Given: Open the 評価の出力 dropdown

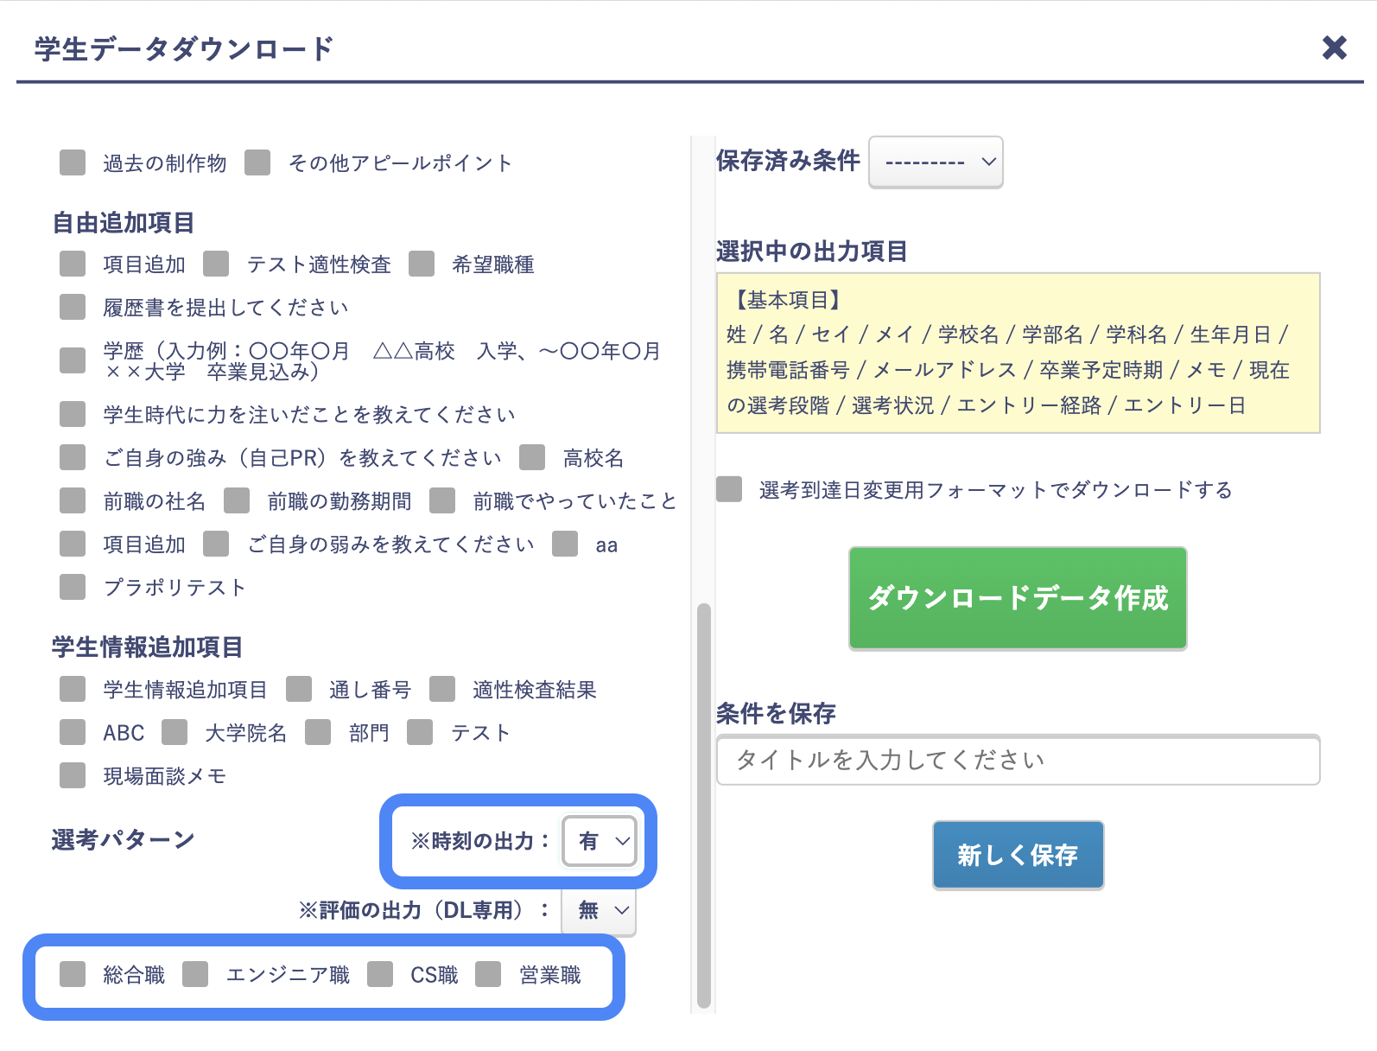Looking at the screenshot, I should [x=599, y=910].
